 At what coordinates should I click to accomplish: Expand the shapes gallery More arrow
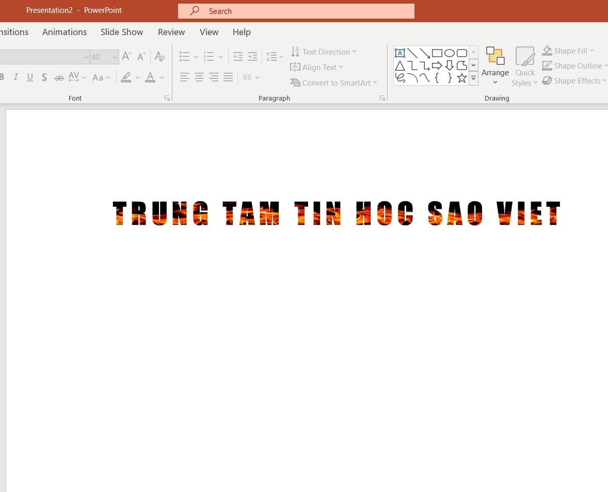coord(473,78)
